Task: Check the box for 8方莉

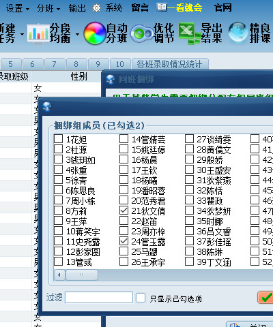Action: coord(58,211)
